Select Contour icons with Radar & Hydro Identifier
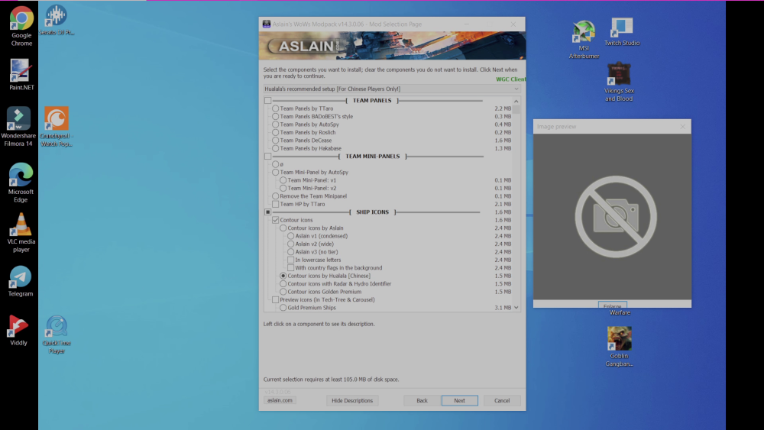 (x=283, y=284)
